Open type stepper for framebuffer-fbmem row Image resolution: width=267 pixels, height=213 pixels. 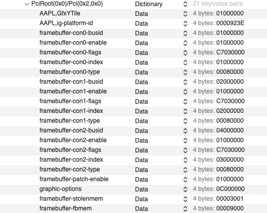(x=185, y=209)
